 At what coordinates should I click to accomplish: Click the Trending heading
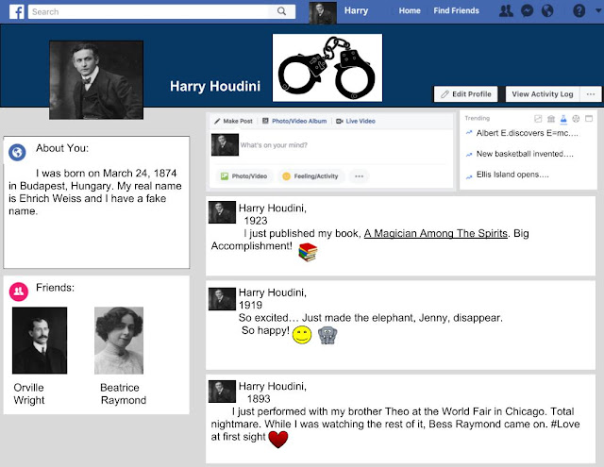(477, 118)
